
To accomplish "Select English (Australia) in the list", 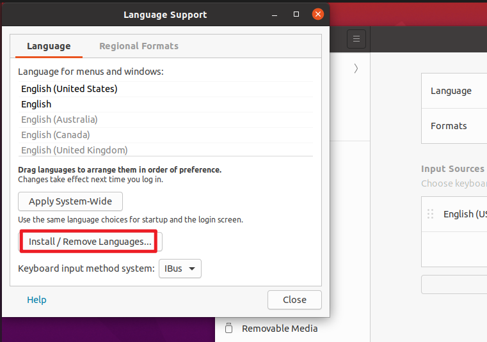I will pyautogui.click(x=166, y=120).
